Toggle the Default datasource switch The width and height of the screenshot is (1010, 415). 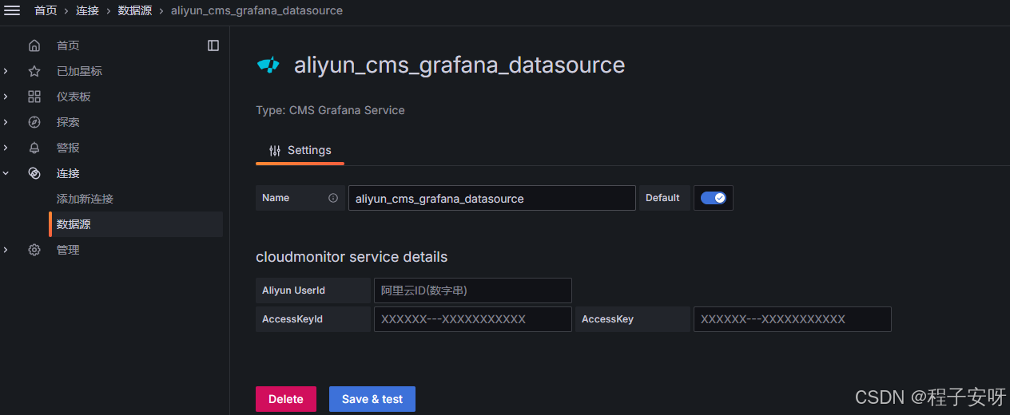[714, 198]
